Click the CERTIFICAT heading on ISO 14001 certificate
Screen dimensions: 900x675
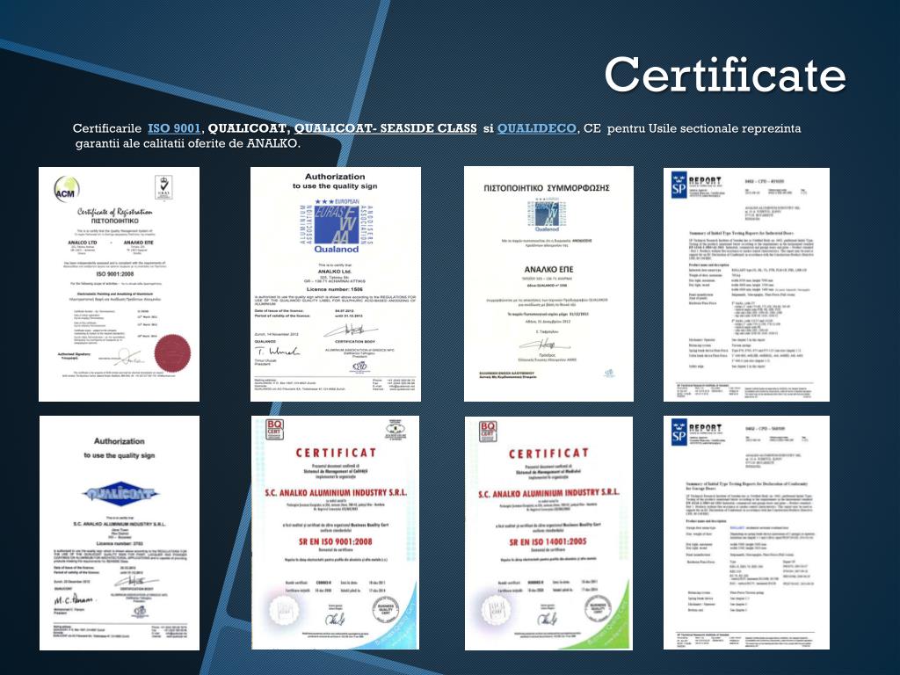(548, 454)
